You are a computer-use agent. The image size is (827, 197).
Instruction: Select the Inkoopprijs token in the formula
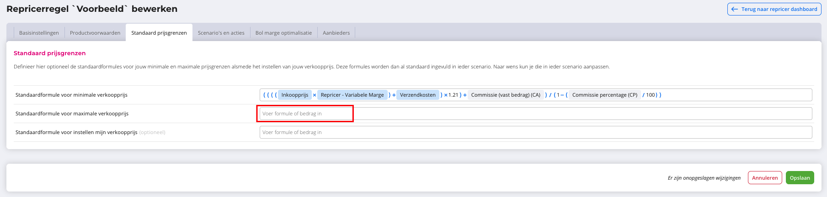[294, 95]
